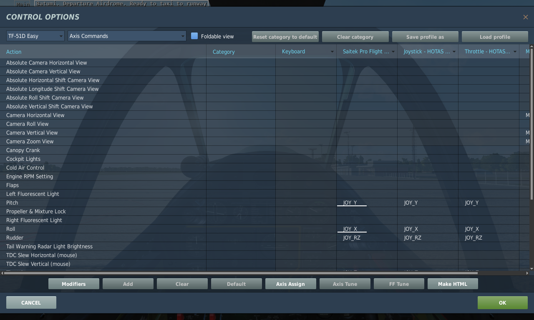The width and height of the screenshot is (534, 320).
Task: Select Joystick HOTAS JOY_RZ in Rudder row
Action: click(x=428, y=237)
